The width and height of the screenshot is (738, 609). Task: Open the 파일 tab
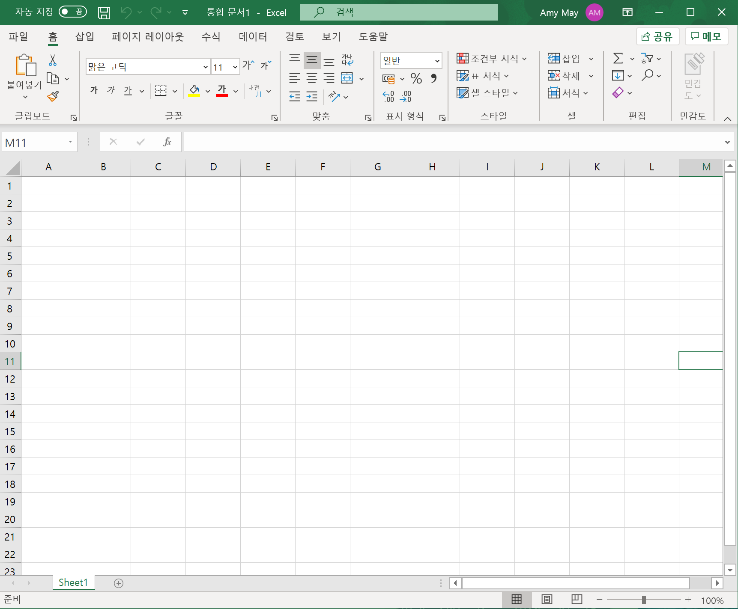pyautogui.click(x=18, y=37)
